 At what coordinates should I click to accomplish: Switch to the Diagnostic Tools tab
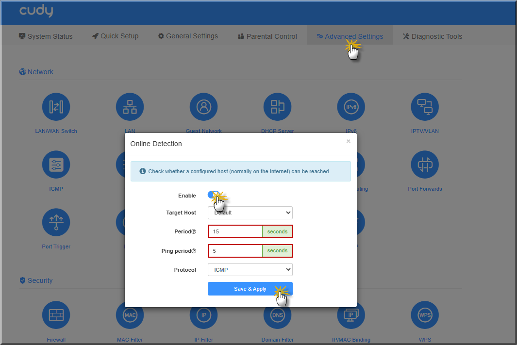[x=432, y=36]
